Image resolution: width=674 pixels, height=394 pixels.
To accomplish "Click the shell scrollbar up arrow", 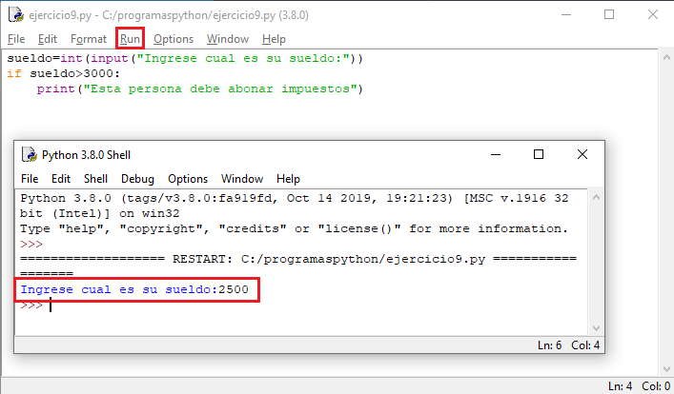I will (594, 197).
